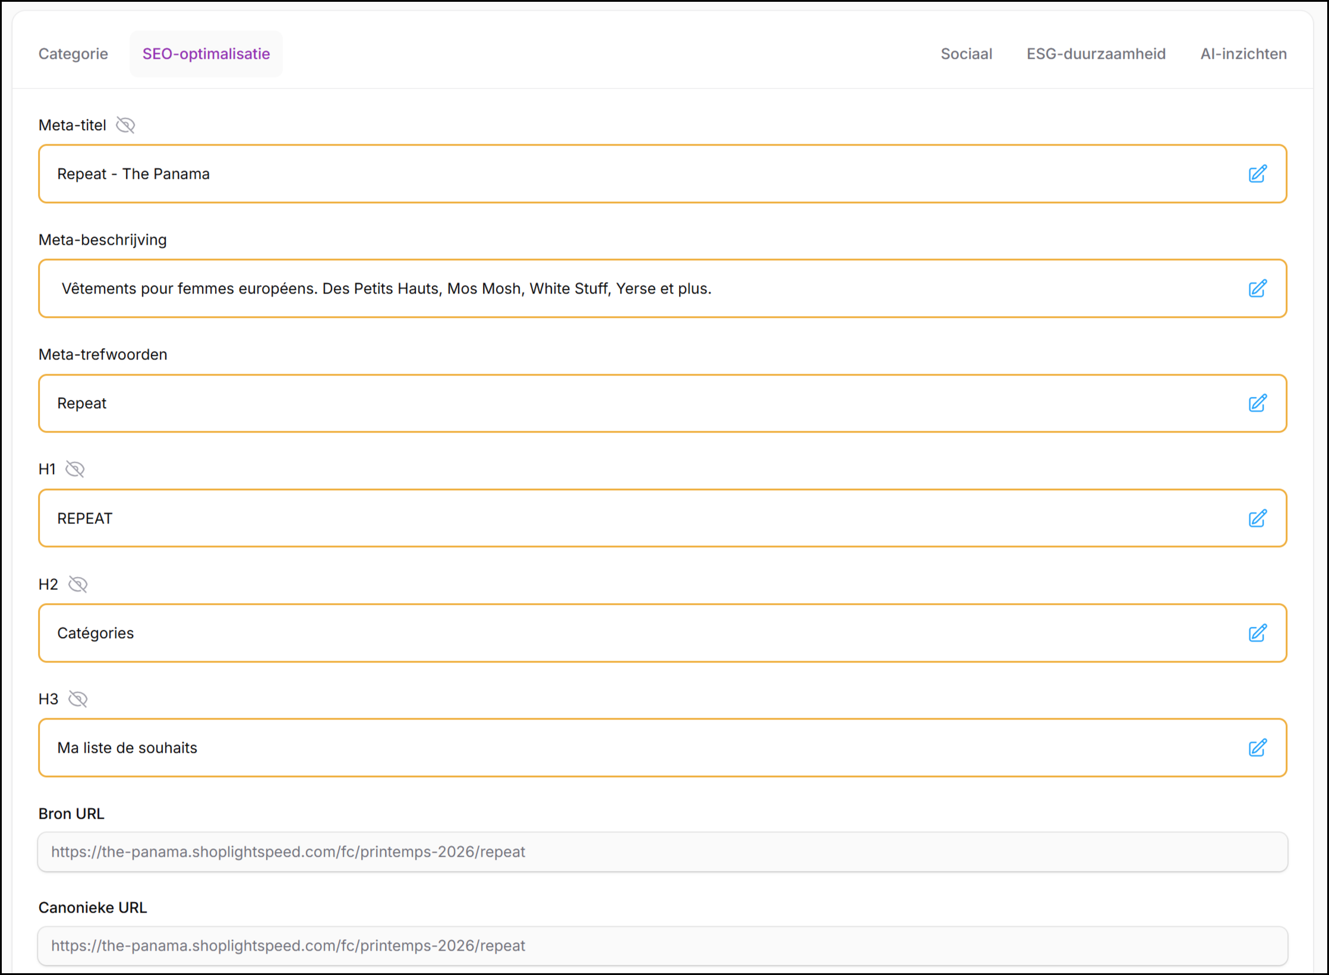Toggle visibility eye next to H2
This screenshot has height=975, width=1329.
[78, 585]
